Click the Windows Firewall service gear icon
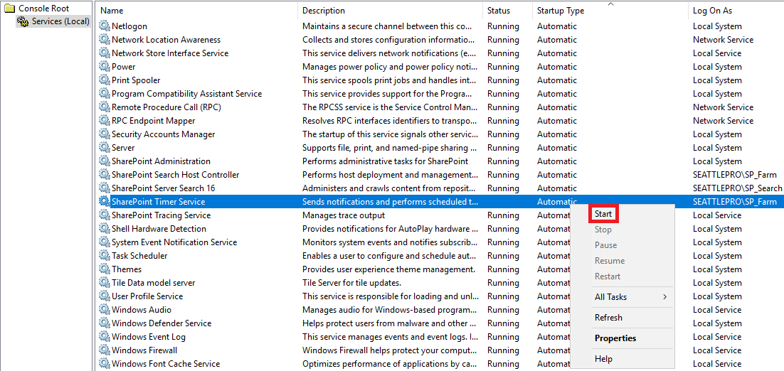The image size is (784, 371). (x=105, y=350)
